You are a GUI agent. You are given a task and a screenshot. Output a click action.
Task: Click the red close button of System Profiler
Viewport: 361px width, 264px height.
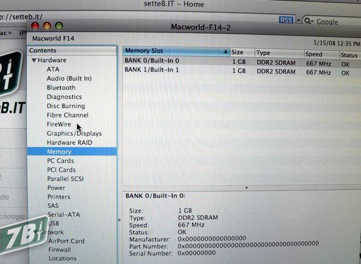tap(35, 27)
